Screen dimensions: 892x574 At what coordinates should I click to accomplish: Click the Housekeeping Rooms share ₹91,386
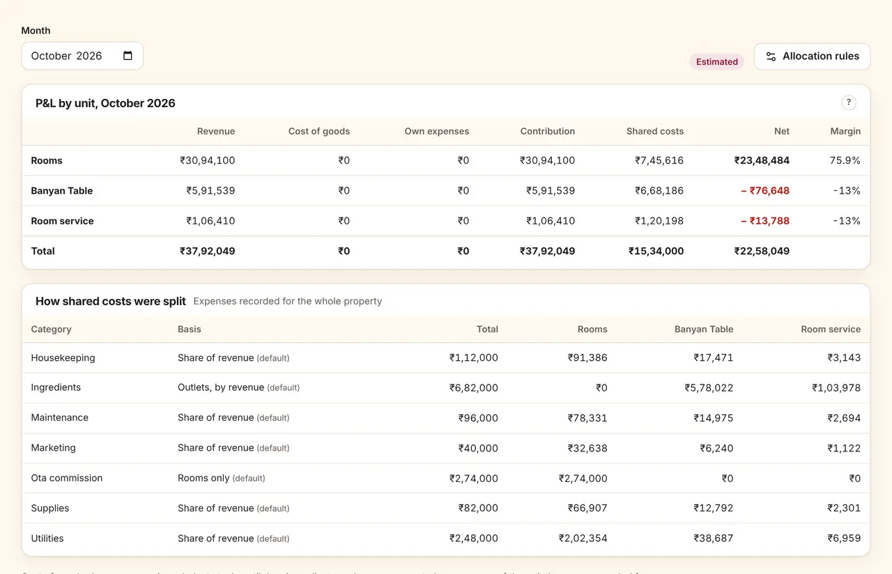587,358
